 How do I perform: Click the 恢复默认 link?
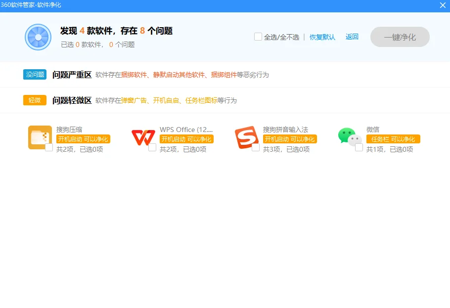pos(322,37)
